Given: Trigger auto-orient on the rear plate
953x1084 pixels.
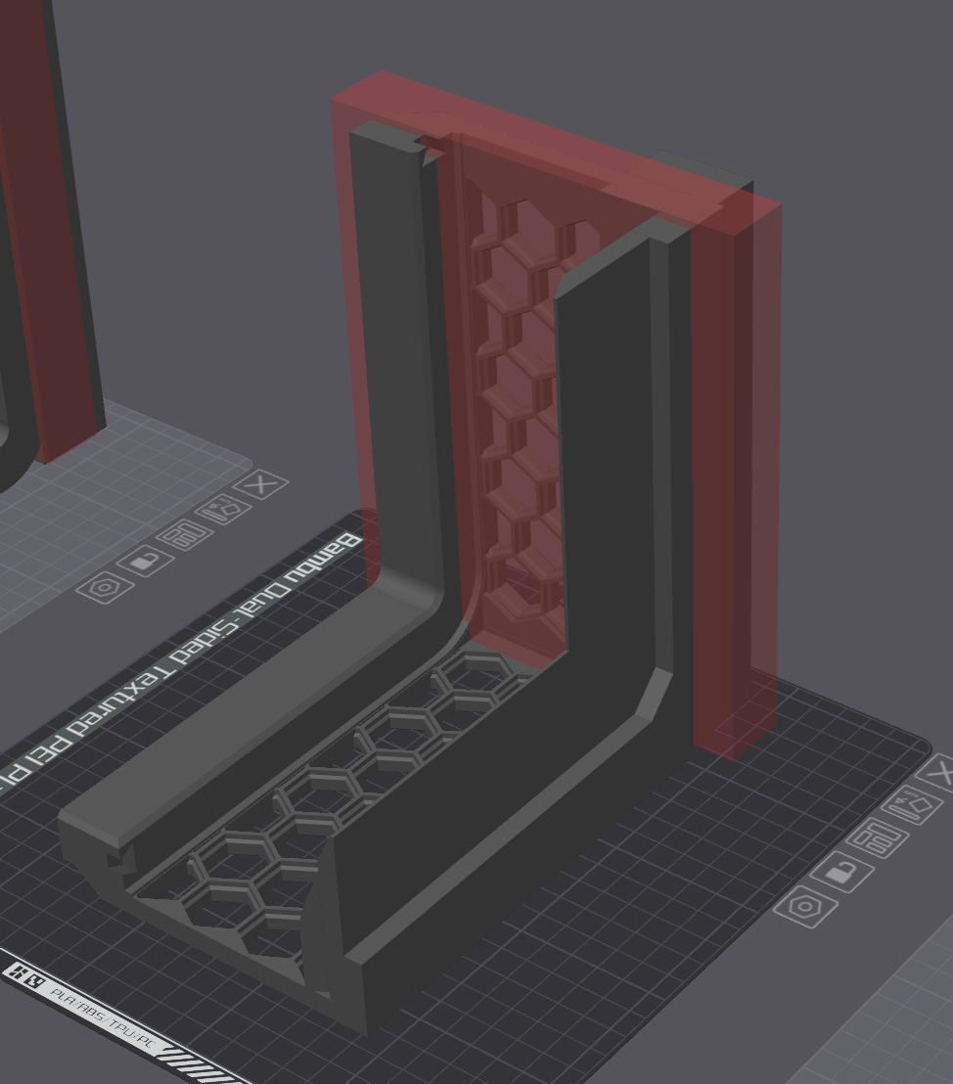Looking at the screenshot, I should click(x=223, y=510).
